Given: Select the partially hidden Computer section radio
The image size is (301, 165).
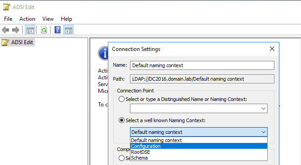Looking at the screenshot, I should point(121,158).
